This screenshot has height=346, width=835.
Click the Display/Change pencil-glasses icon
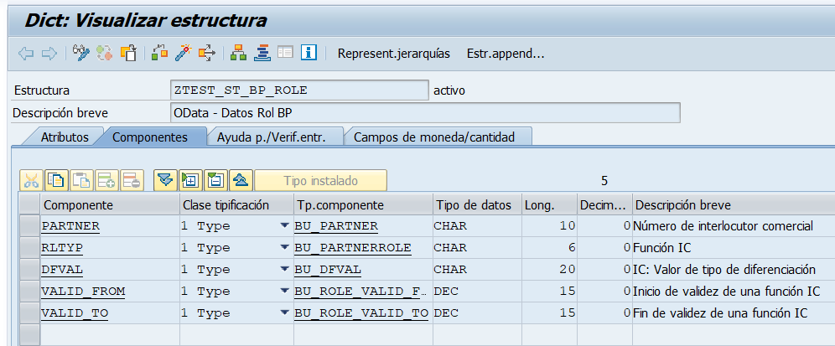pyautogui.click(x=80, y=54)
